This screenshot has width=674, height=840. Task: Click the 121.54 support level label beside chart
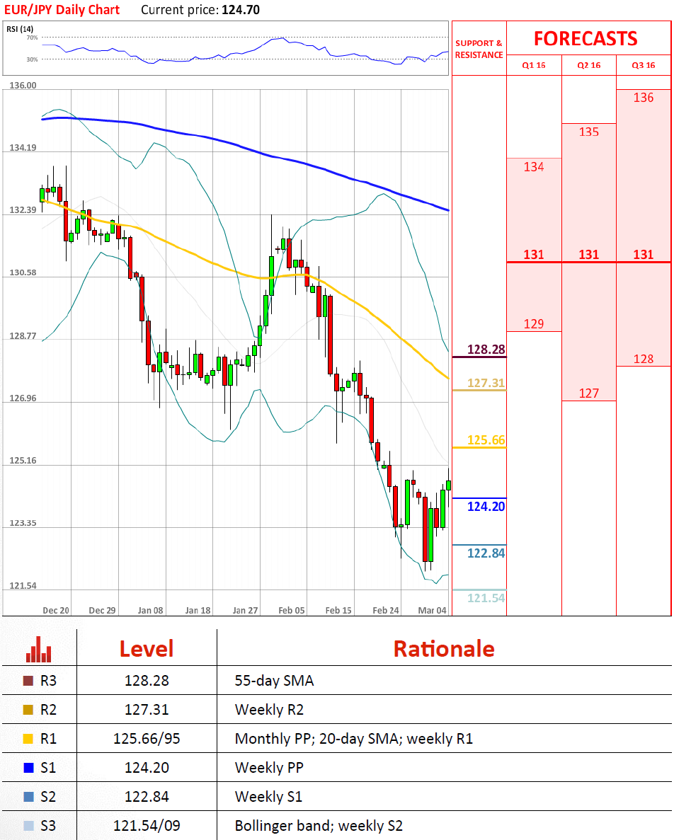486,599
